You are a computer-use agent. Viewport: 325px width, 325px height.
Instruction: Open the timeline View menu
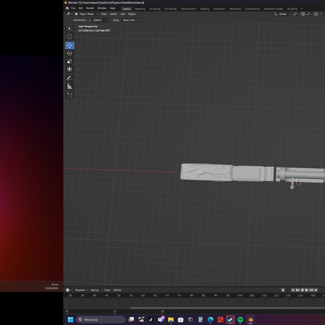click(x=107, y=290)
